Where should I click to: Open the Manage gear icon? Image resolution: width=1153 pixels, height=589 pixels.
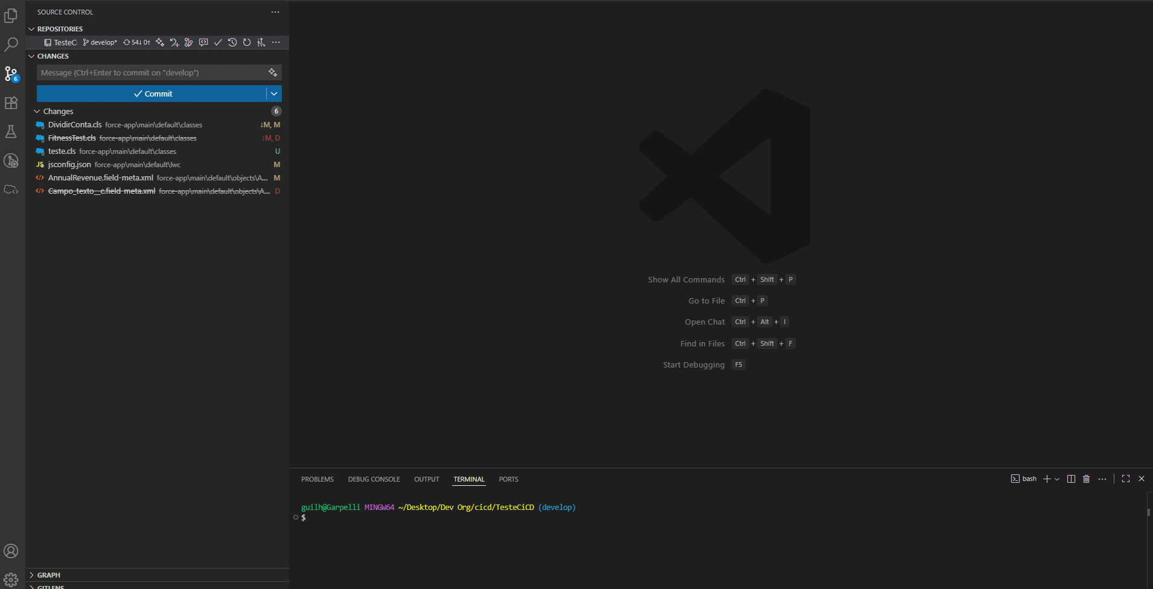point(11,580)
